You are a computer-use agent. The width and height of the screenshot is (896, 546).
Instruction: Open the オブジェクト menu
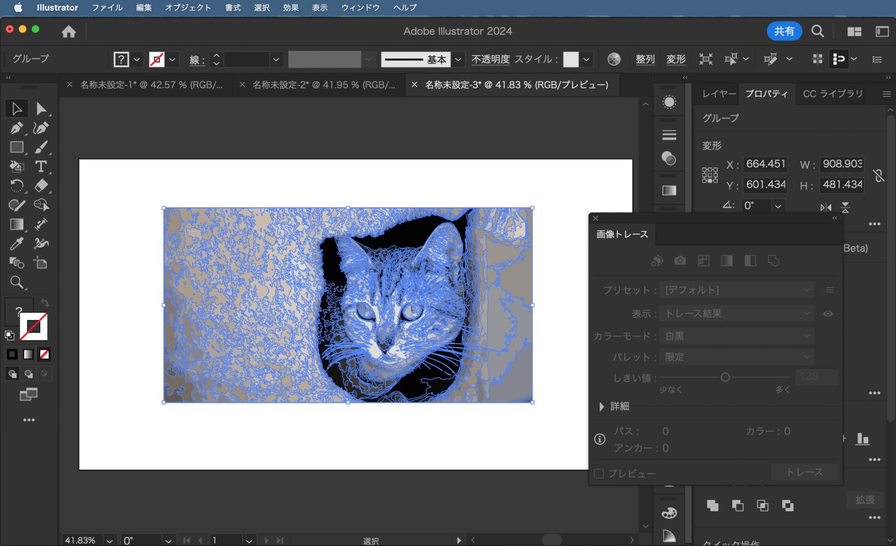188,7
